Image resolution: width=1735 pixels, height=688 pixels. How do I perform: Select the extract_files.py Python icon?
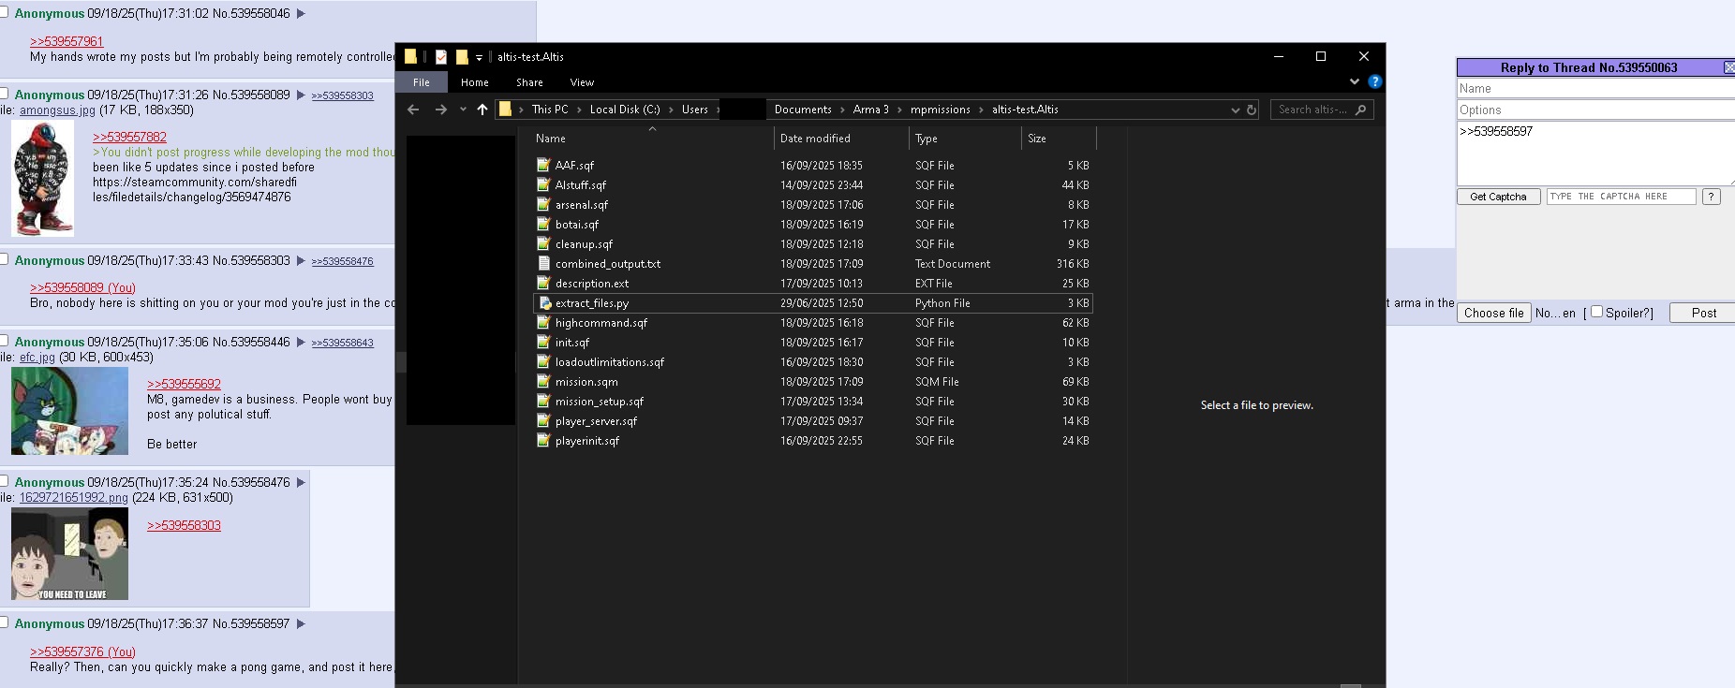click(543, 302)
